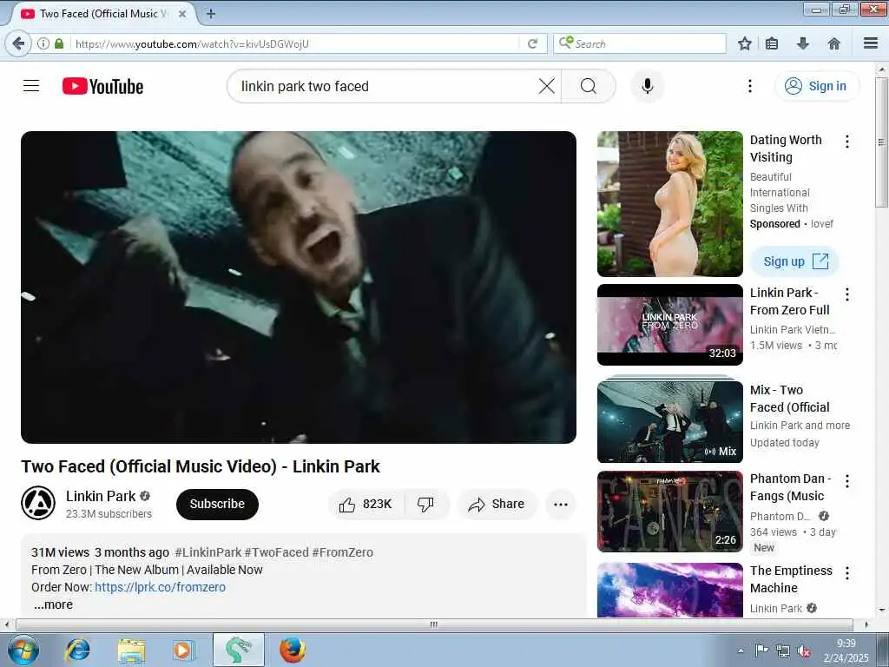Open Dating Worth Visiting ad thumbnail

click(669, 204)
